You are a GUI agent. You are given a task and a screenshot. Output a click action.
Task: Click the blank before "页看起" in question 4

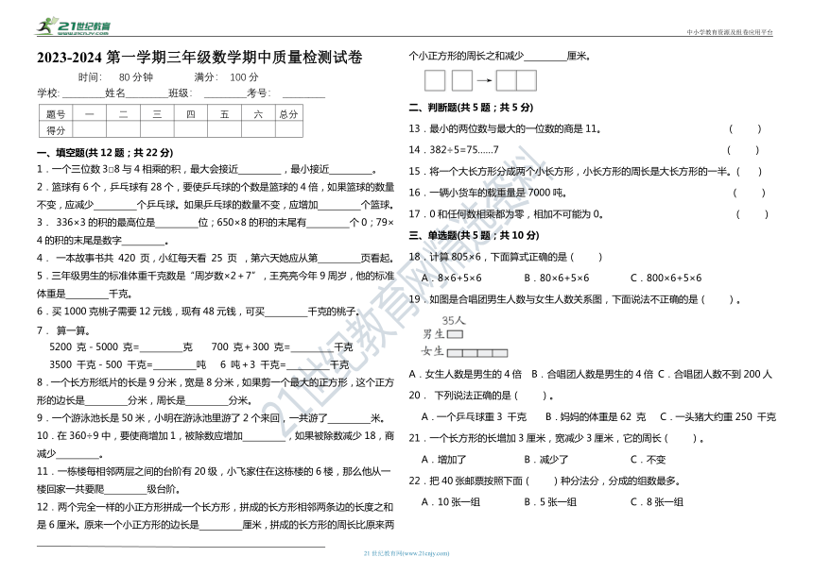tap(339, 260)
